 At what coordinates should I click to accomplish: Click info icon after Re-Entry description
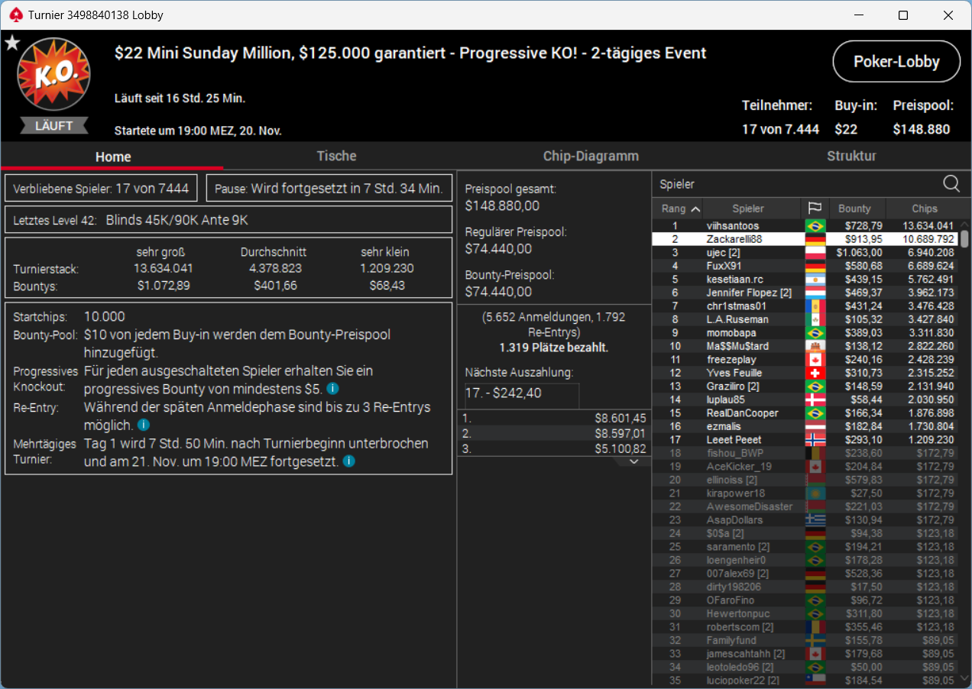[x=143, y=425]
